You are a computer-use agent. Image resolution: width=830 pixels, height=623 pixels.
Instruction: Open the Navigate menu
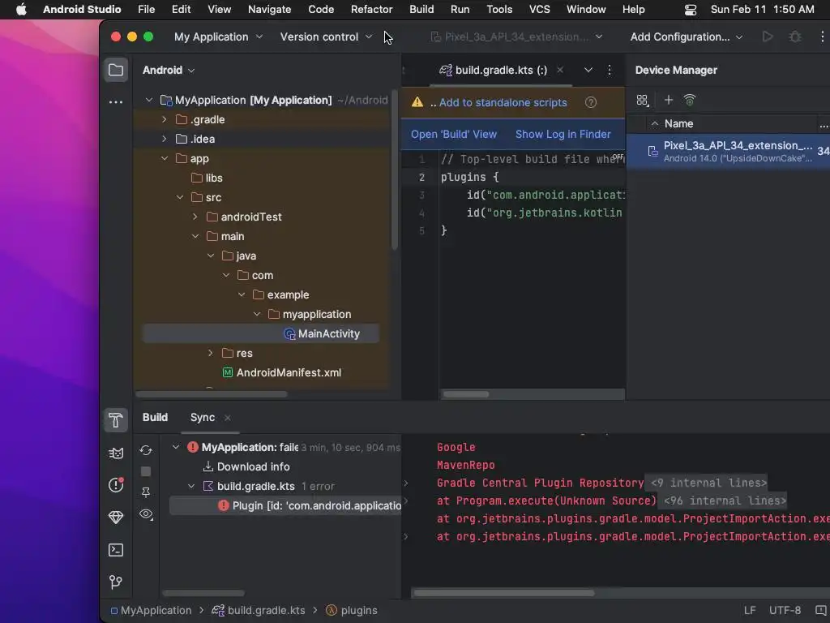pos(269,10)
